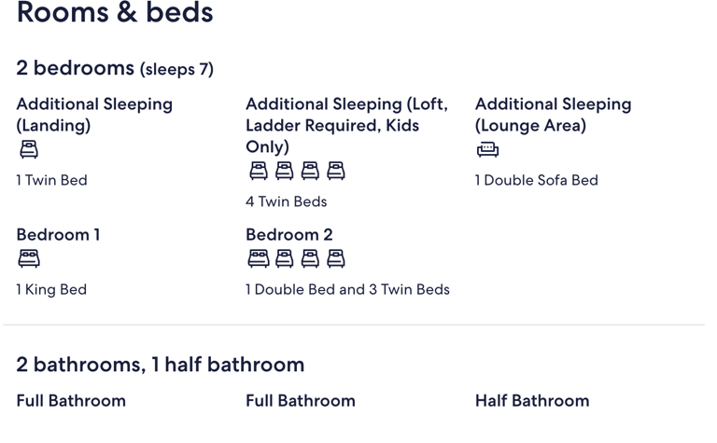Click the sofa bed icon under Lounge Area
This screenshot has height=443, width=717.
tap(488, 149)
